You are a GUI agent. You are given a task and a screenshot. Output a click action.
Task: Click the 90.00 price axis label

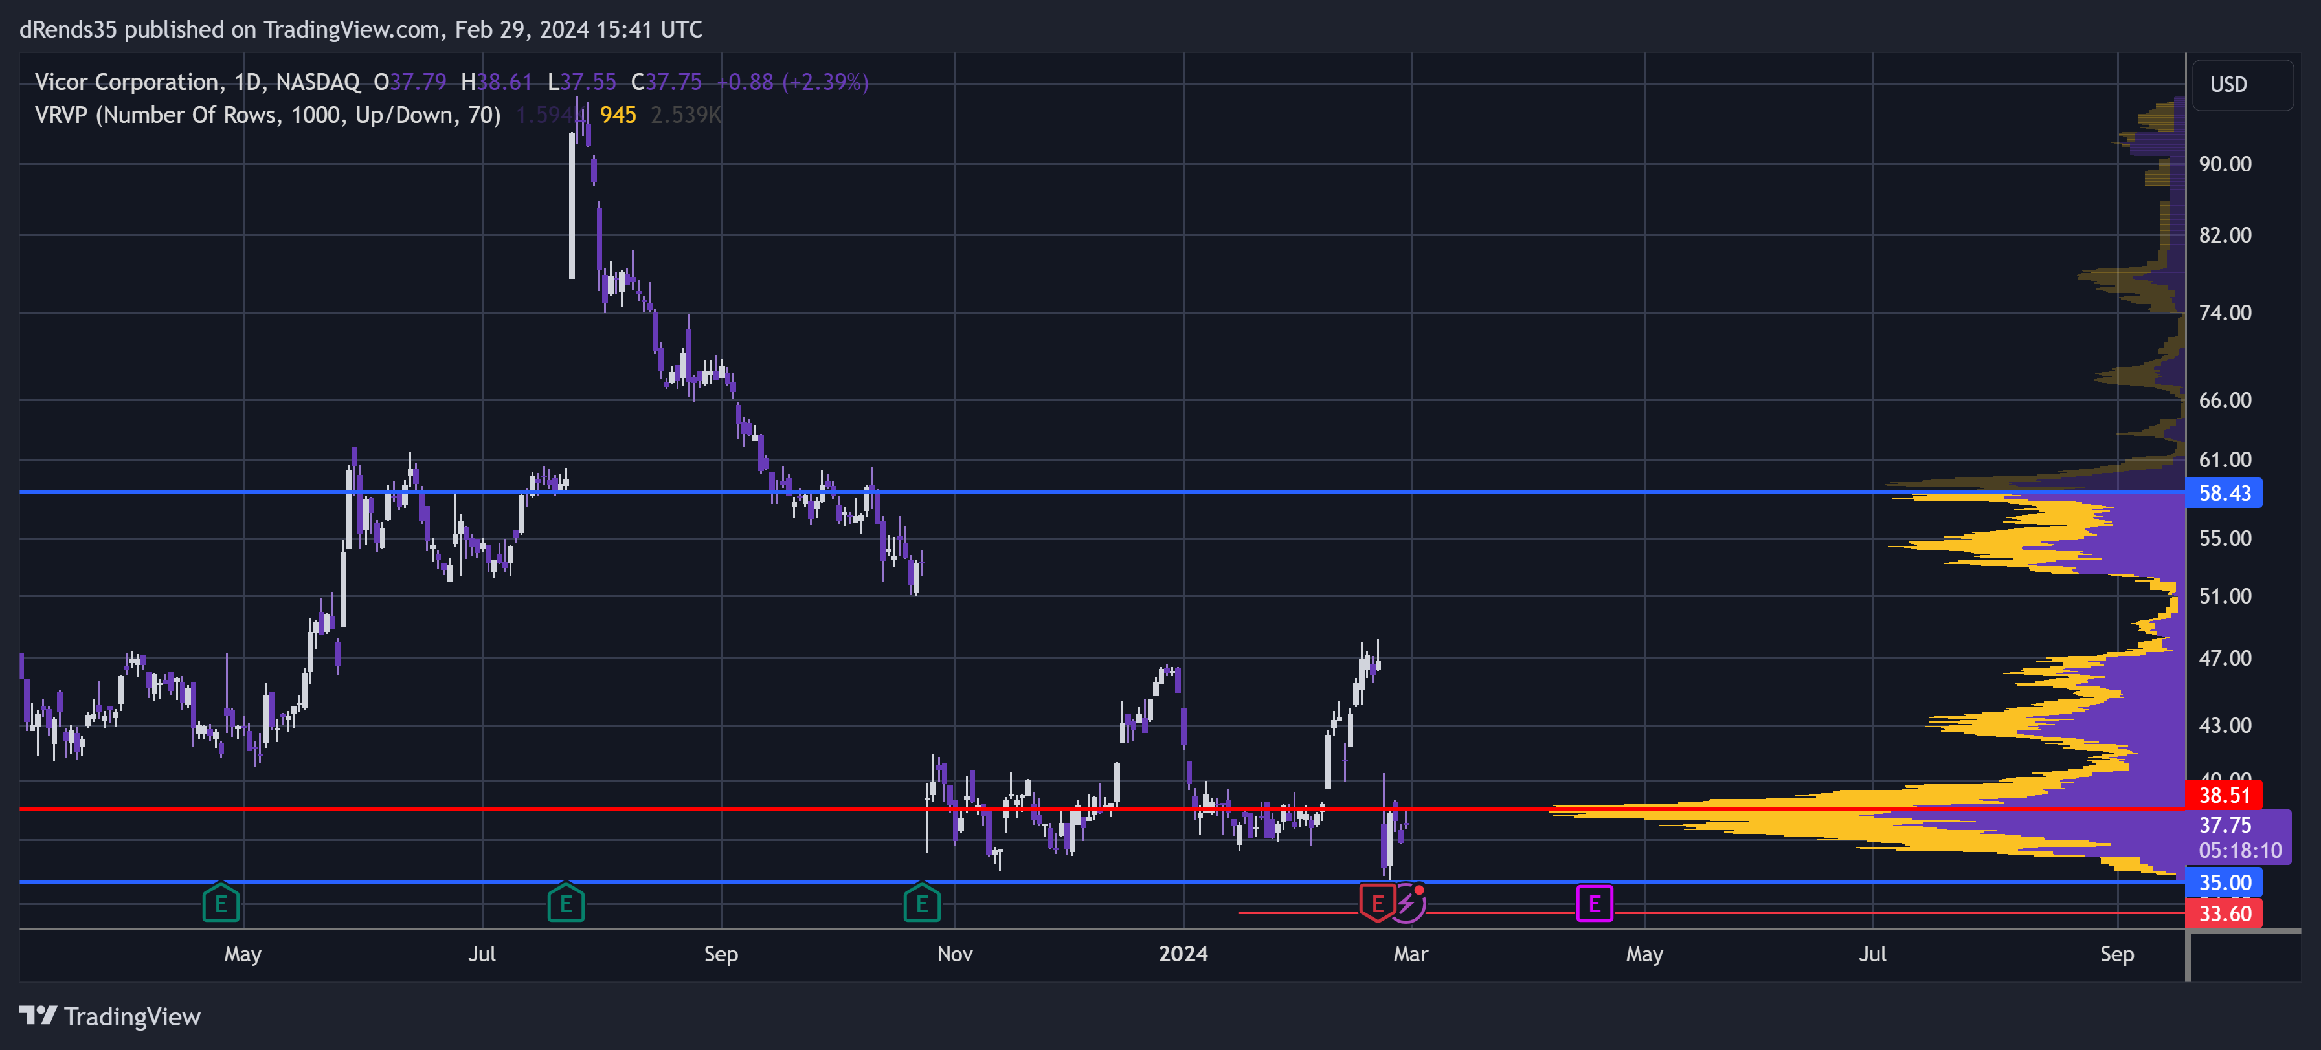coord(2225,164)
